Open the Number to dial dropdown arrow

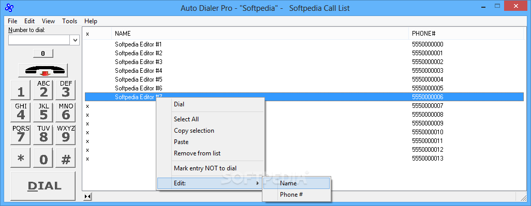pyautogui.click(x=75, y=40)
